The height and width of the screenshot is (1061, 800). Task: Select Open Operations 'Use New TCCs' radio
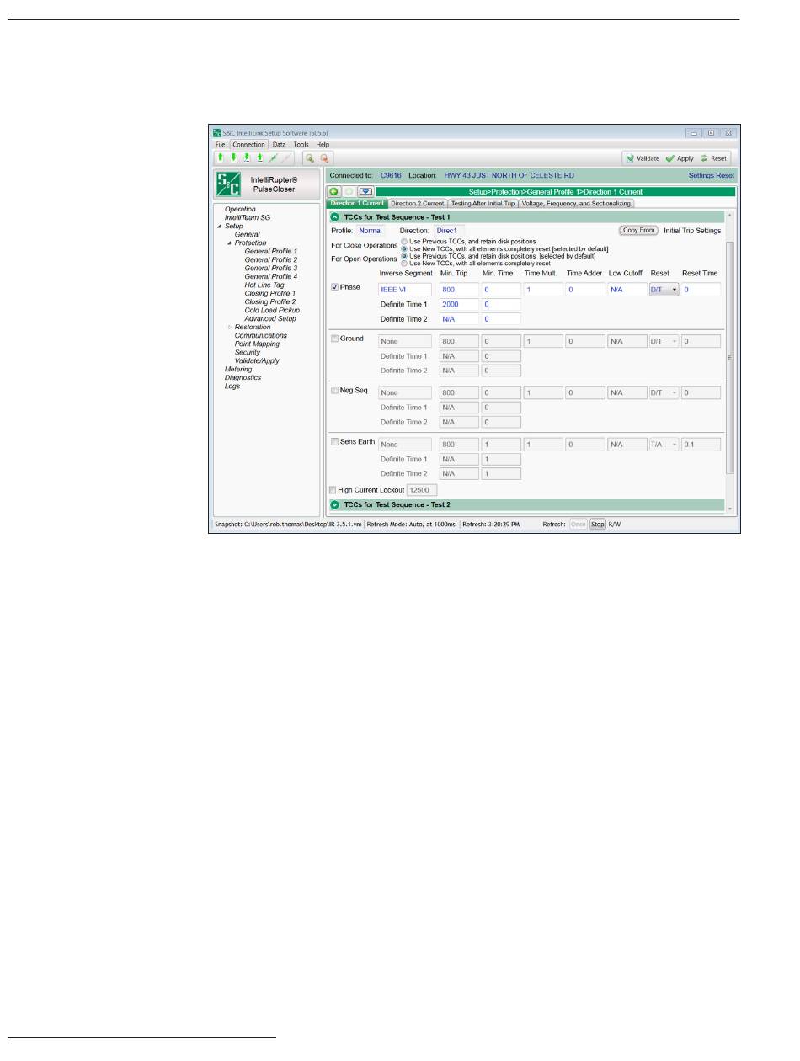tap(404, 264)
